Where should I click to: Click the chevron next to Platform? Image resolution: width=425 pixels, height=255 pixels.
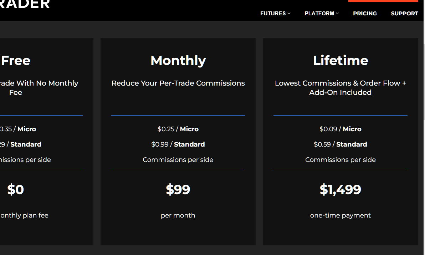338,14
